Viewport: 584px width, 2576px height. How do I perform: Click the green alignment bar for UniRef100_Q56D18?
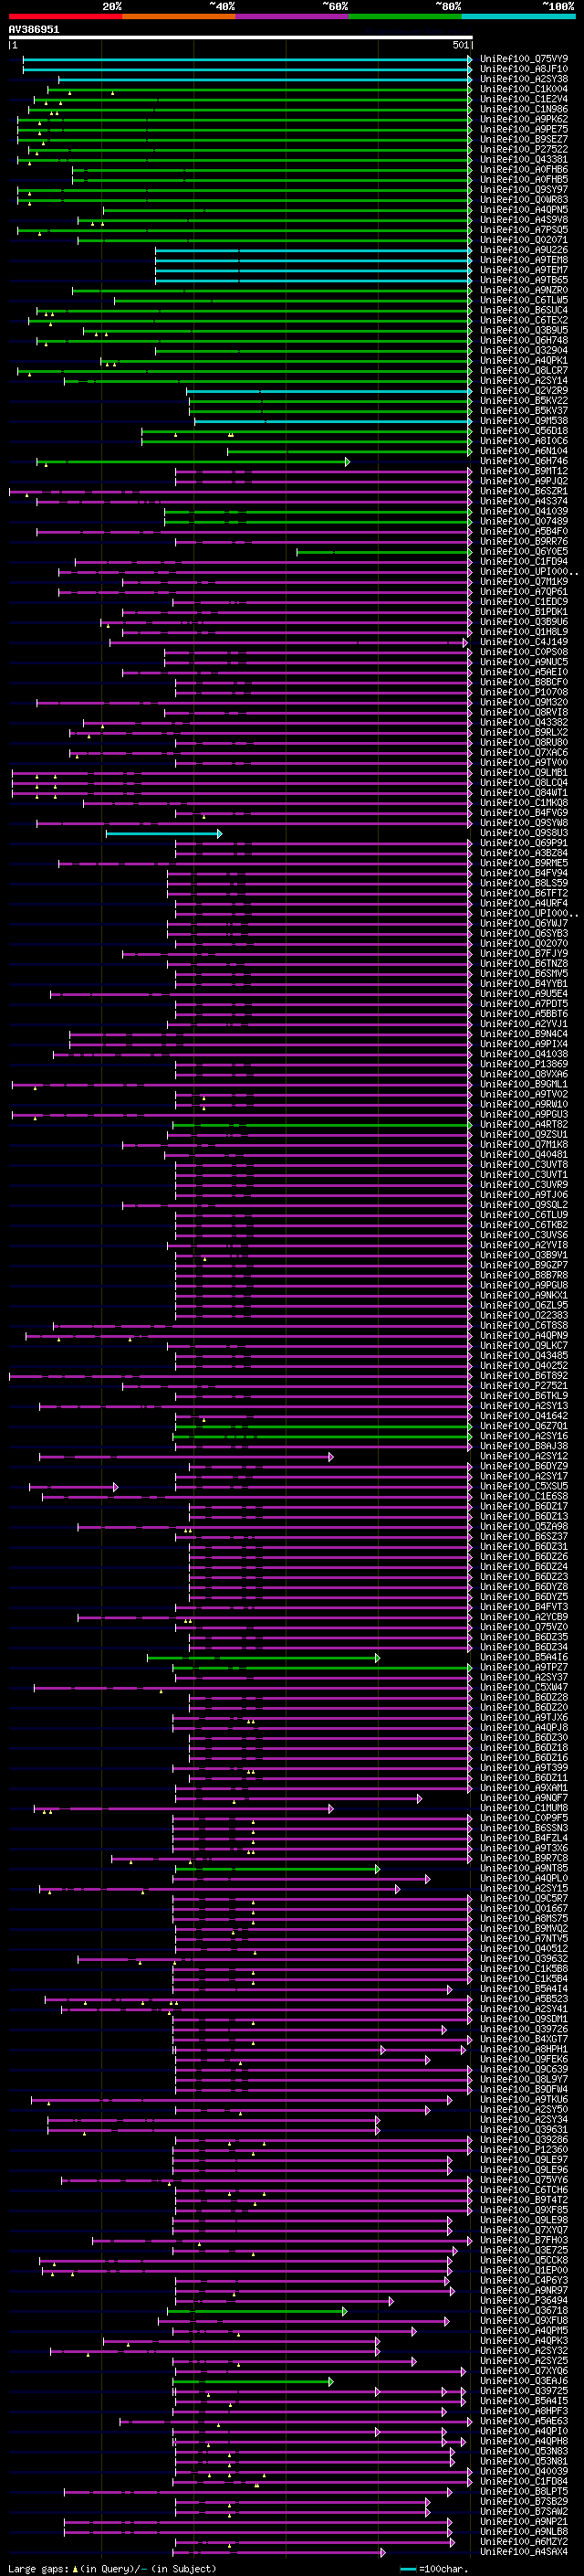coord(307,431)
